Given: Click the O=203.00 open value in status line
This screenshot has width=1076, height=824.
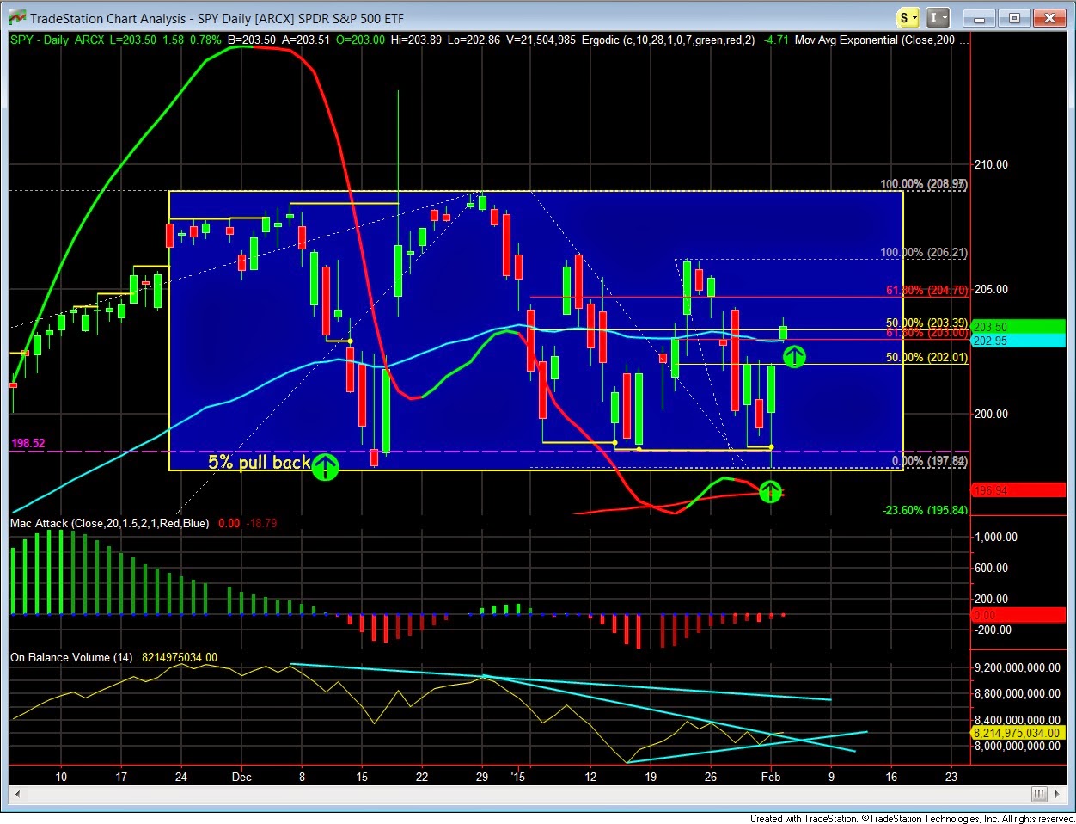Looking at the screenshot, I should click(360, 40).
